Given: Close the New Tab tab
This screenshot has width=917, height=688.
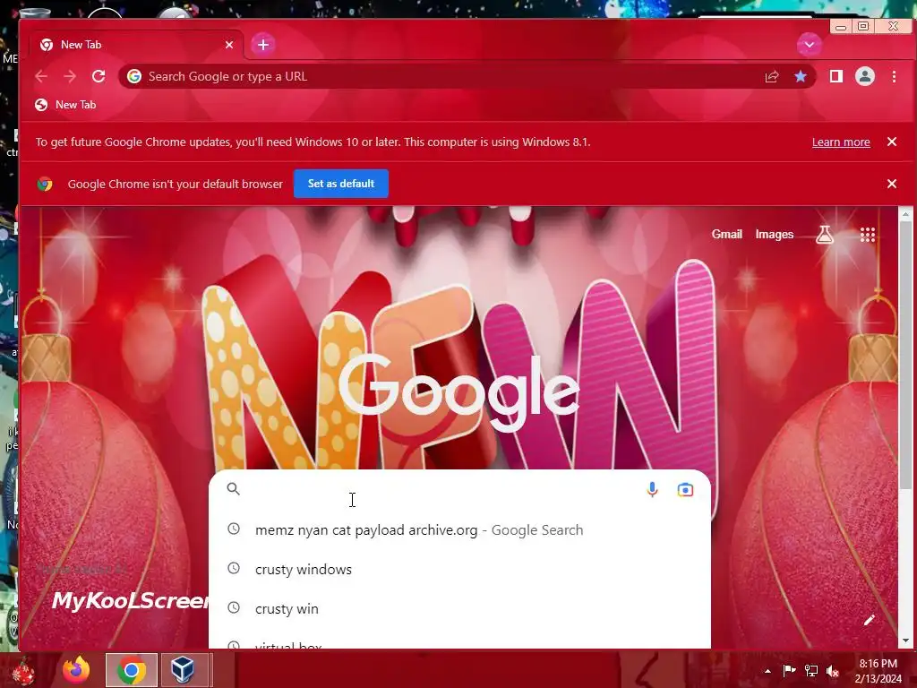Looking at the screenshot, I should coord(229,45).
